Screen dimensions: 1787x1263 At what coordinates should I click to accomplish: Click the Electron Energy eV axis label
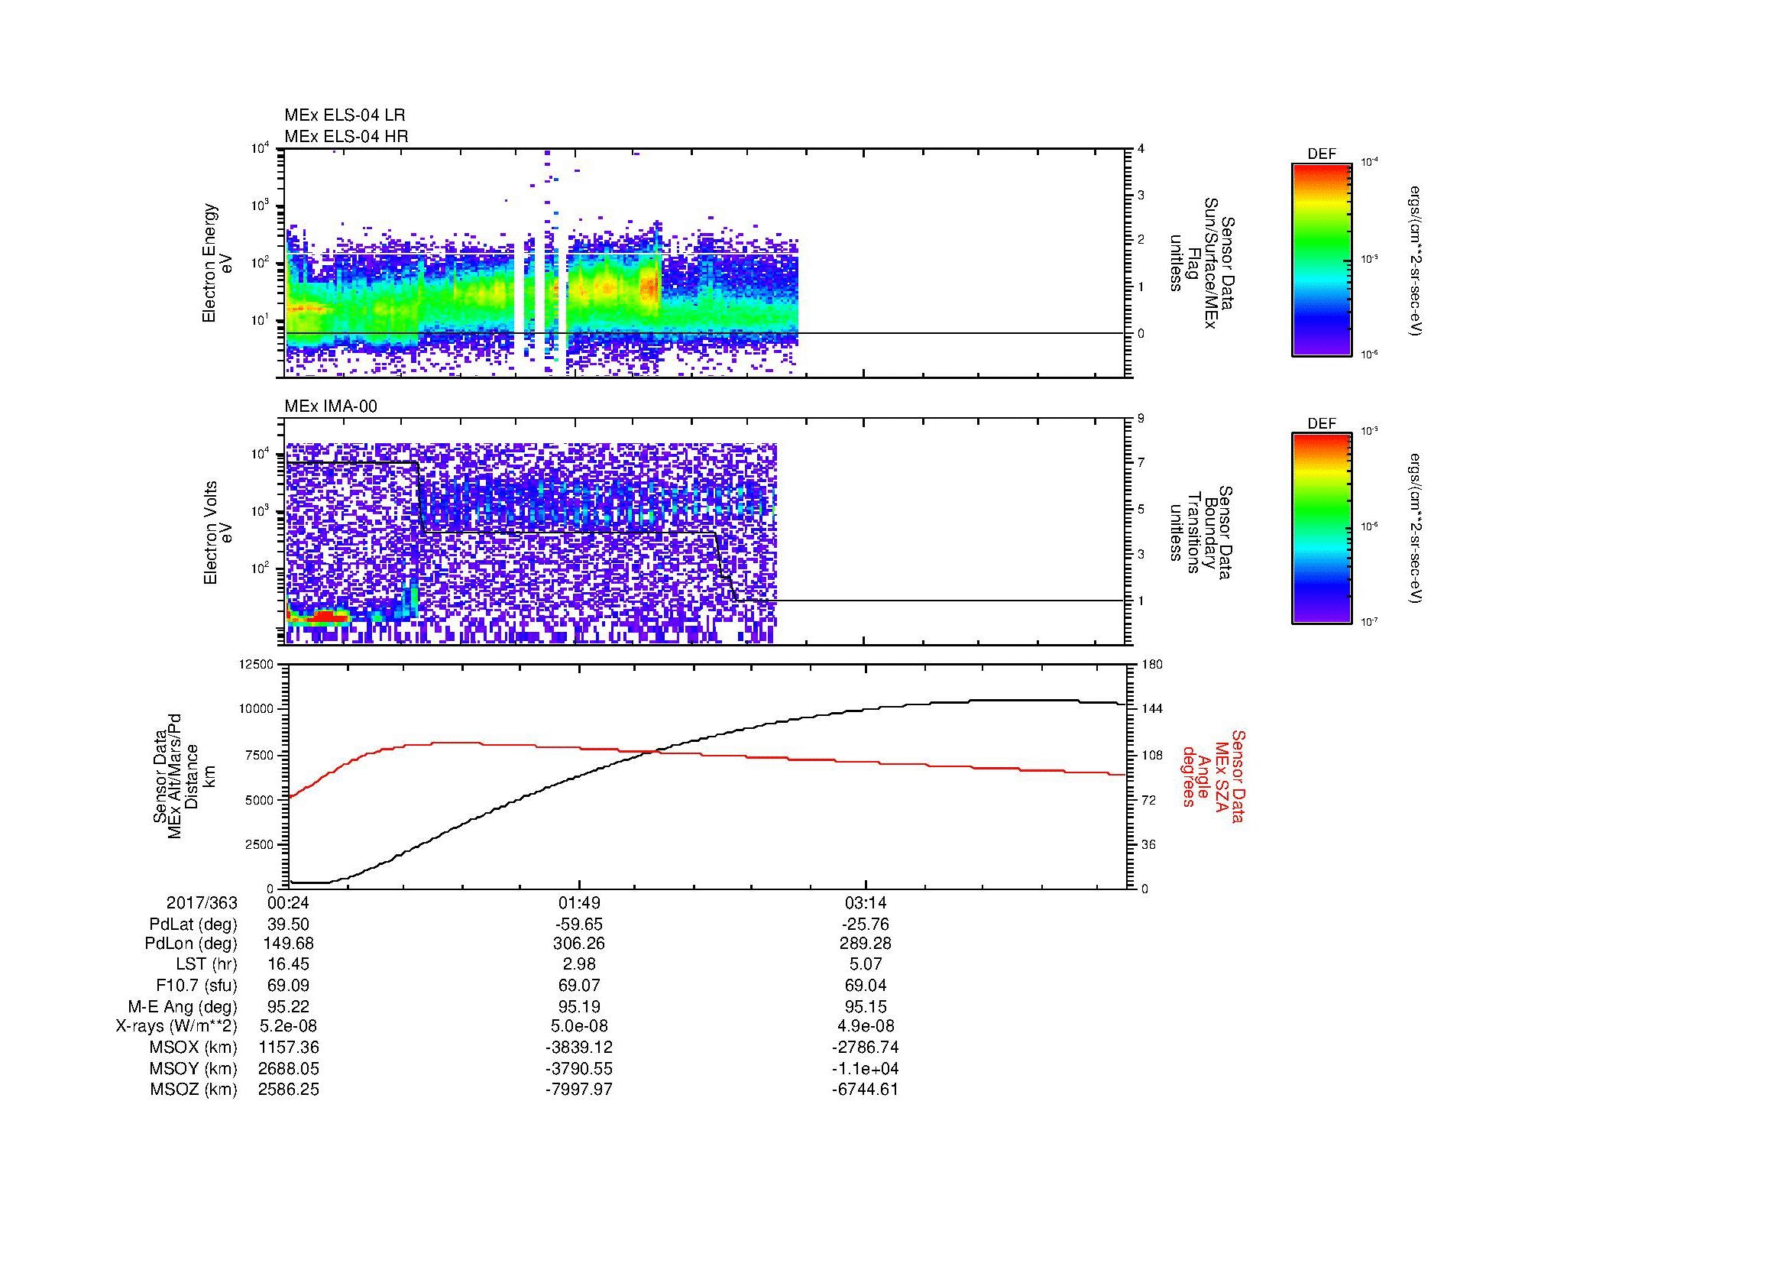point(217,263)
